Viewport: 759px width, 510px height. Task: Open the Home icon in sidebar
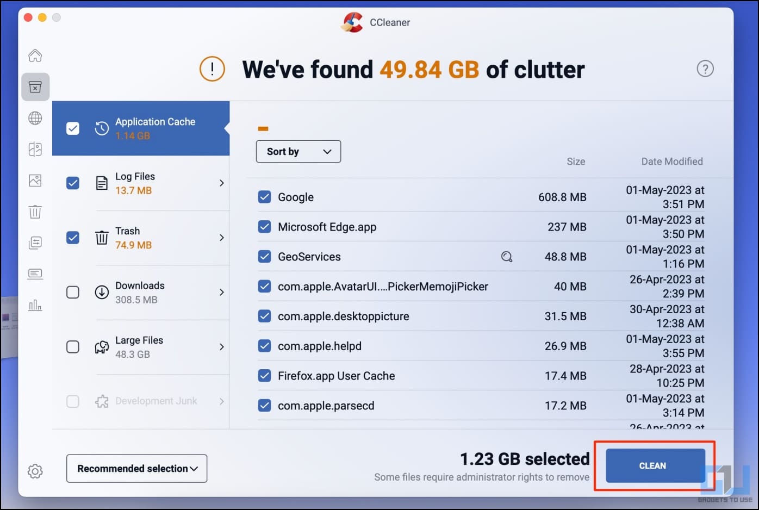(x=35, y=55)
